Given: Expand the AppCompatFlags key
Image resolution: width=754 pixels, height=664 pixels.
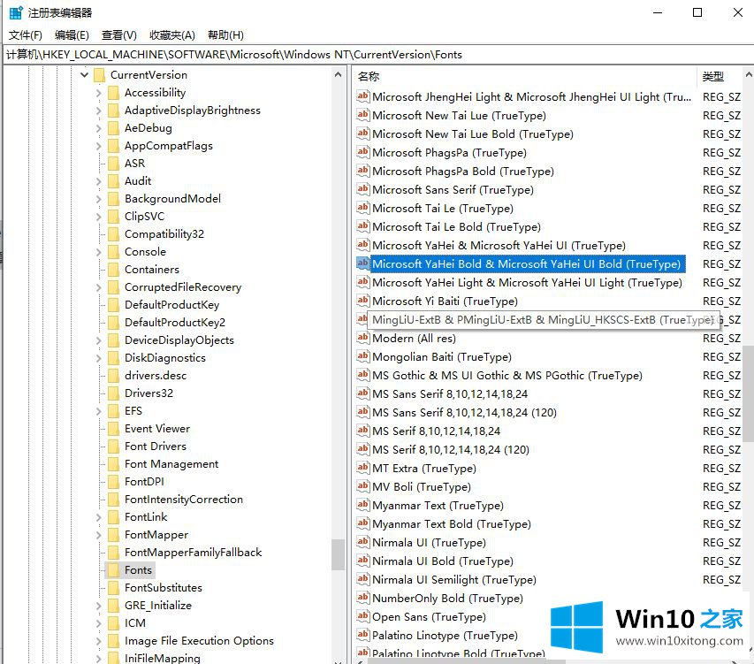Looking at the screenshot, I should click(98, 146).
